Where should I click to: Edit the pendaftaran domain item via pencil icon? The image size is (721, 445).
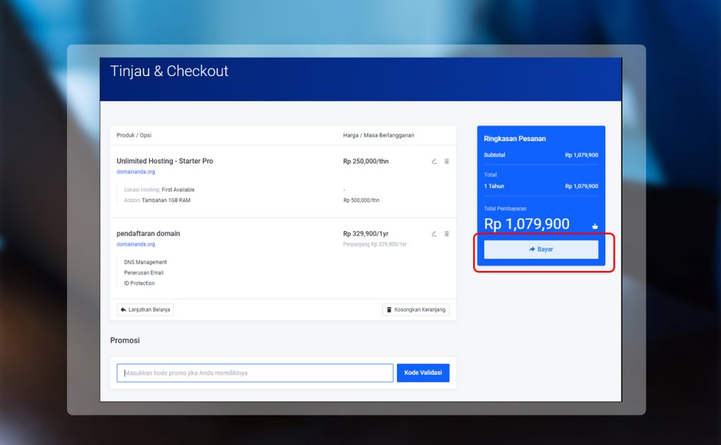(x=434, y=234)
